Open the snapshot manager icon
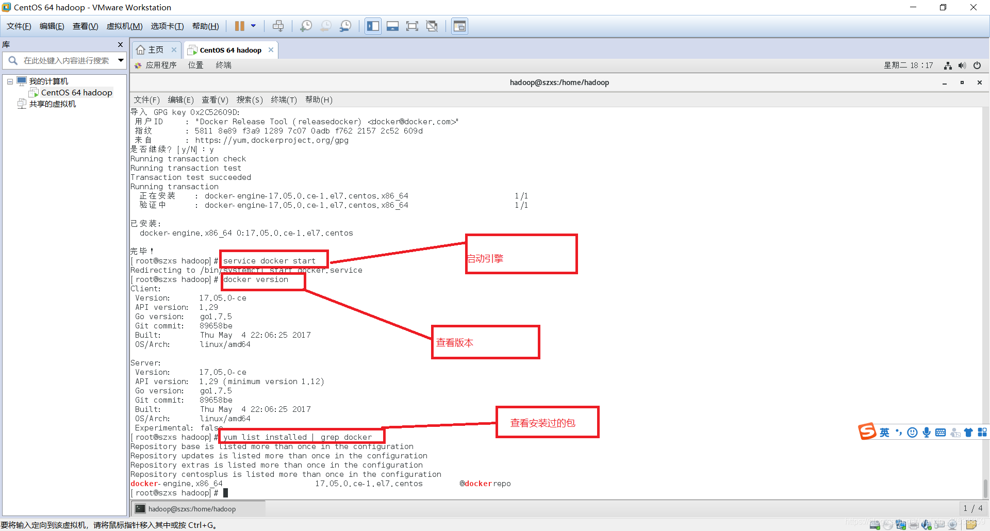 pyautogui.click(x=345, y=26)
